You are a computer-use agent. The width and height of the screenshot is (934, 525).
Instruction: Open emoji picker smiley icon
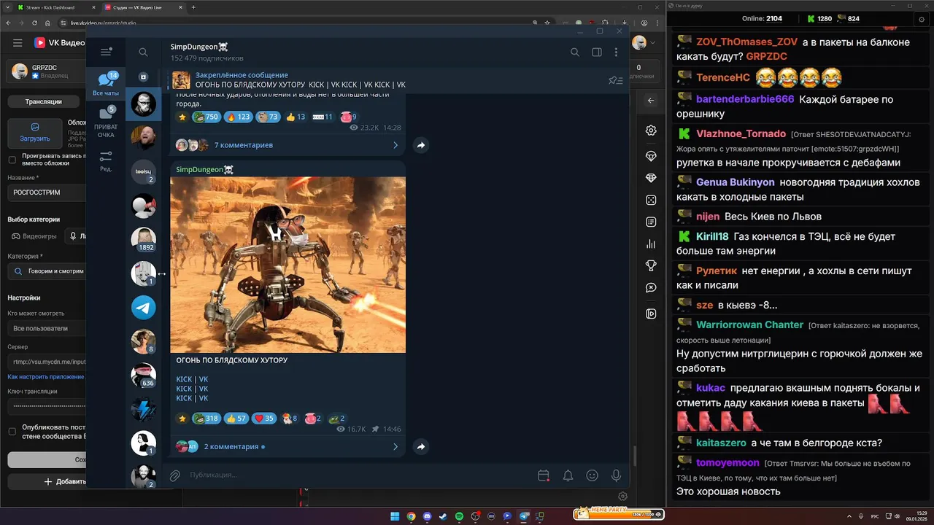592,475
